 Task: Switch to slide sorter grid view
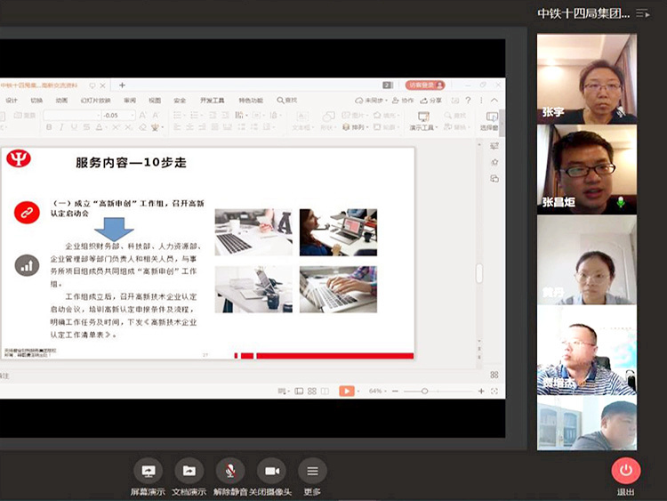[311, 391]
